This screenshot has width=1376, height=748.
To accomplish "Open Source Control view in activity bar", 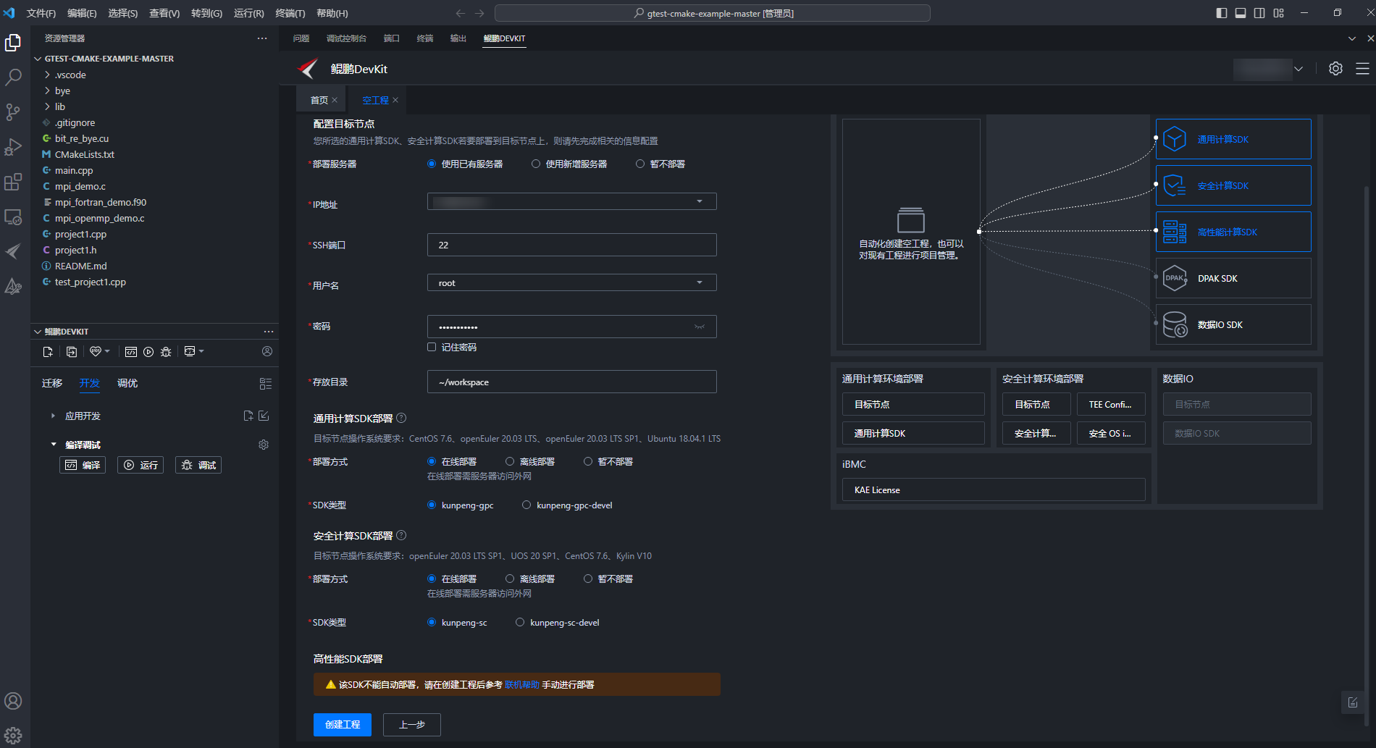I will click(x=13, y=112).
